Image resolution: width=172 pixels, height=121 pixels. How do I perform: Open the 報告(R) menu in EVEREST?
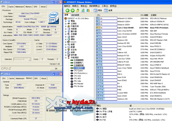coord(84,6)
